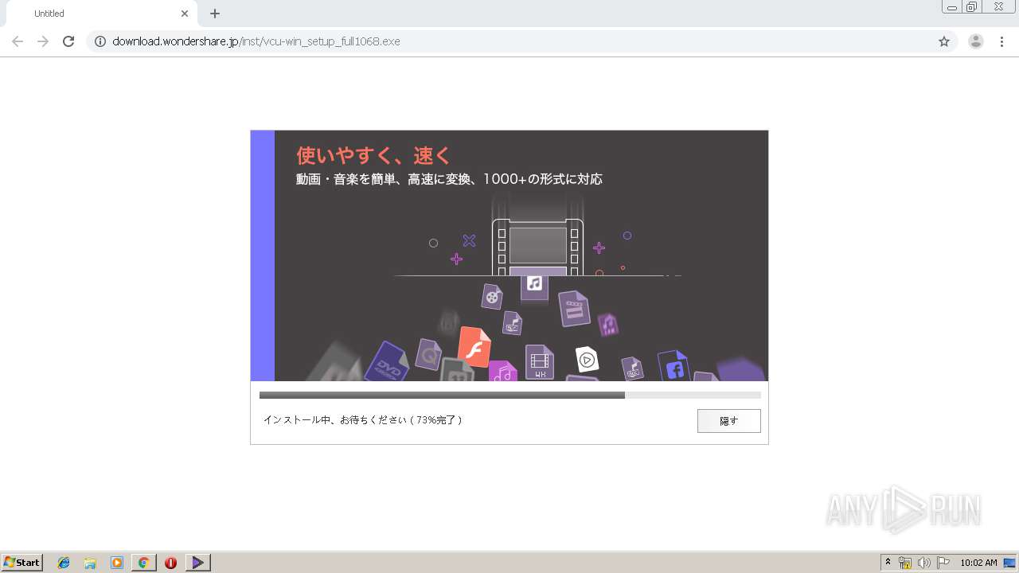1019x573 pixels.
Task: Restore down the Chrome window
Action: point(971,7)
